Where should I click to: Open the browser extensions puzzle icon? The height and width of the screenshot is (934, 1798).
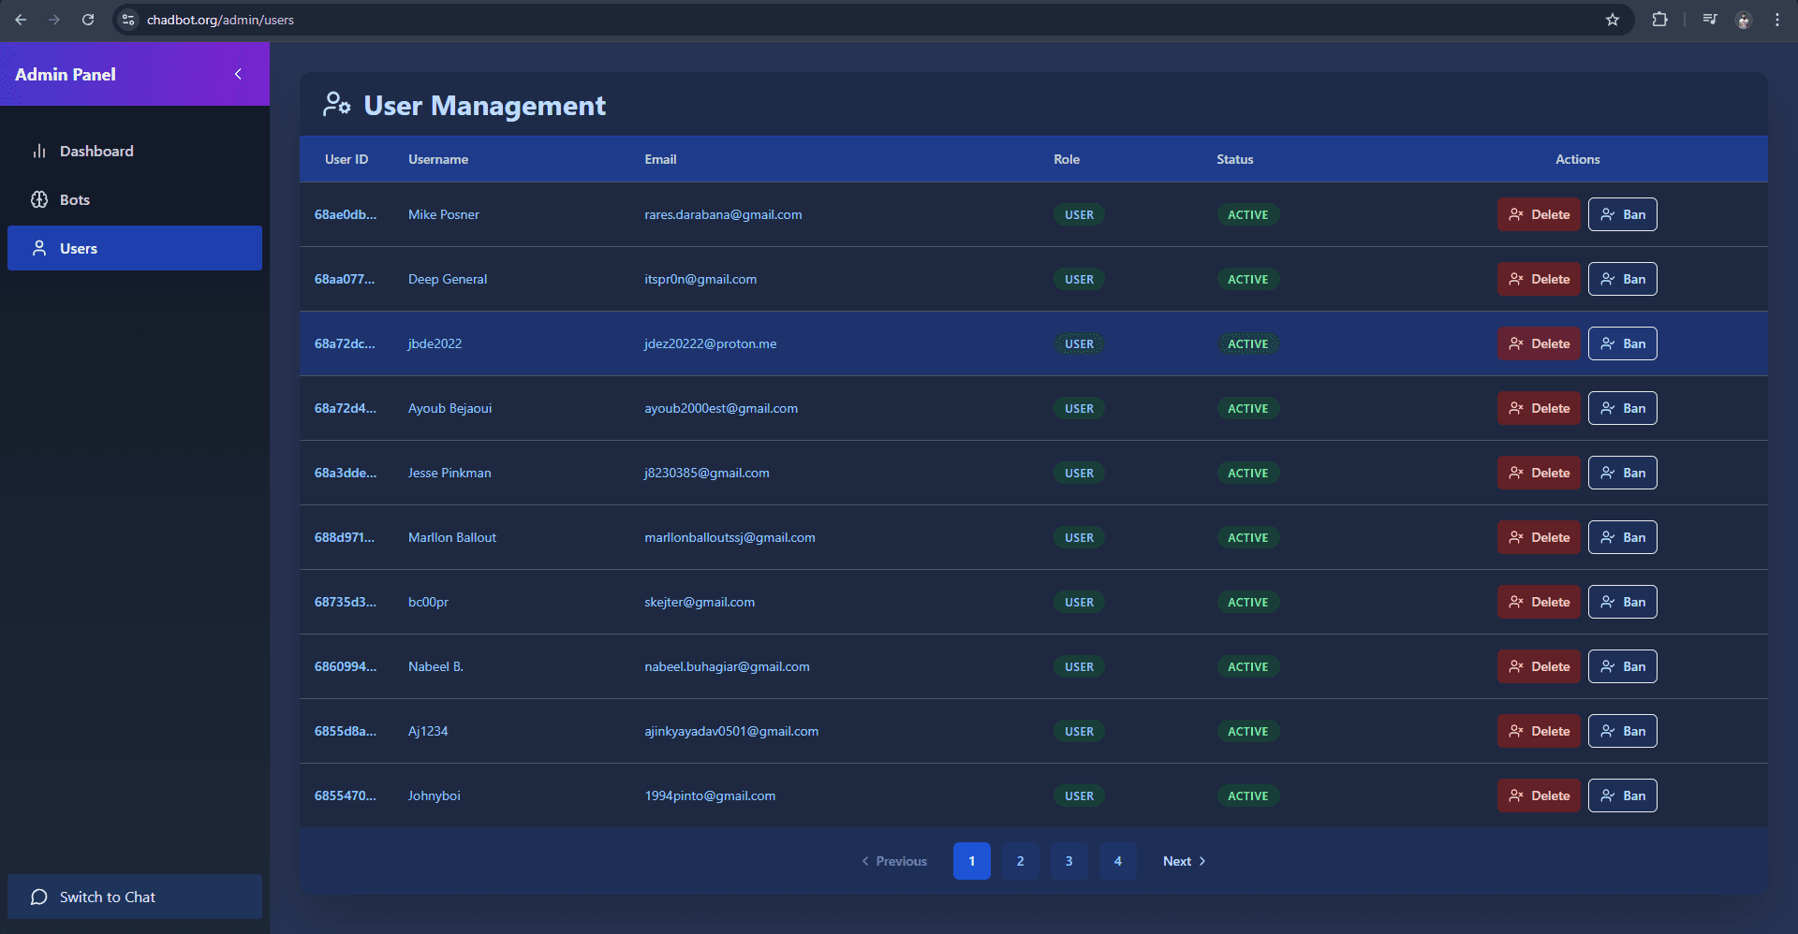tap(1659, 19)
